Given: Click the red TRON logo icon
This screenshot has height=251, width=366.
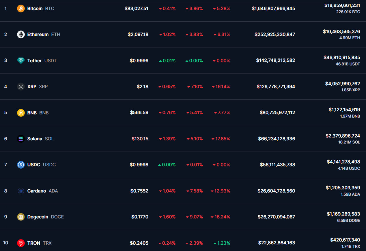Looking at the screenshot, I should [x=21, y=243].
